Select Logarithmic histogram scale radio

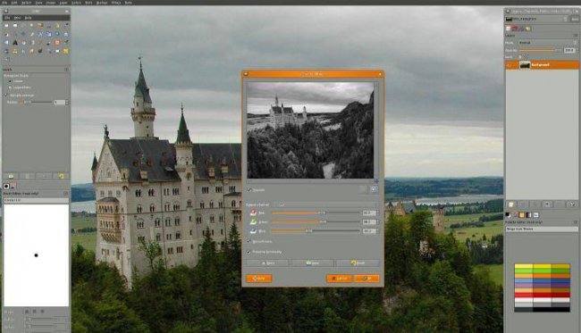click(x=10, y=87)
